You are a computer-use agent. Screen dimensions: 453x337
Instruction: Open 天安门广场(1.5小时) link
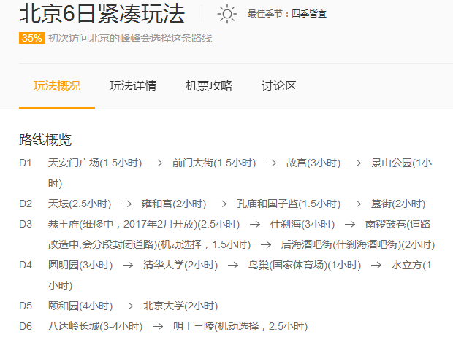click(x=95, y=163)
